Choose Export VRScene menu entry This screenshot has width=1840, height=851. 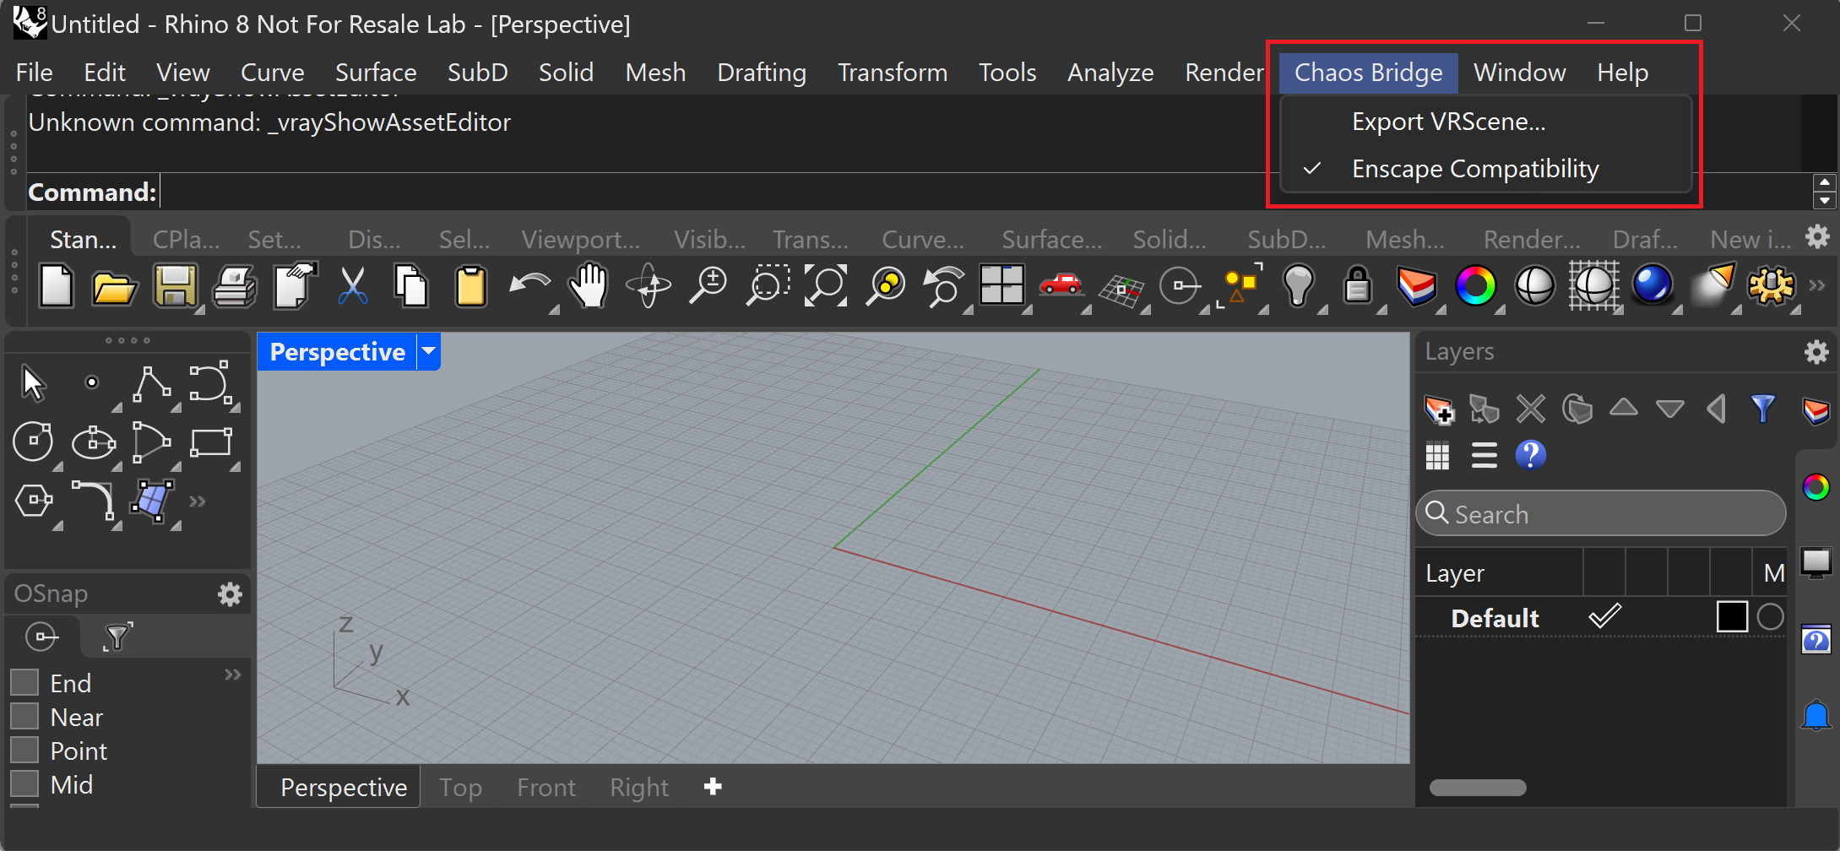click(x=1485, y=122)
